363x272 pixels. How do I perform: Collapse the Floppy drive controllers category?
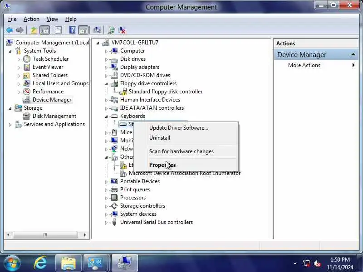[x=106, y=84]
